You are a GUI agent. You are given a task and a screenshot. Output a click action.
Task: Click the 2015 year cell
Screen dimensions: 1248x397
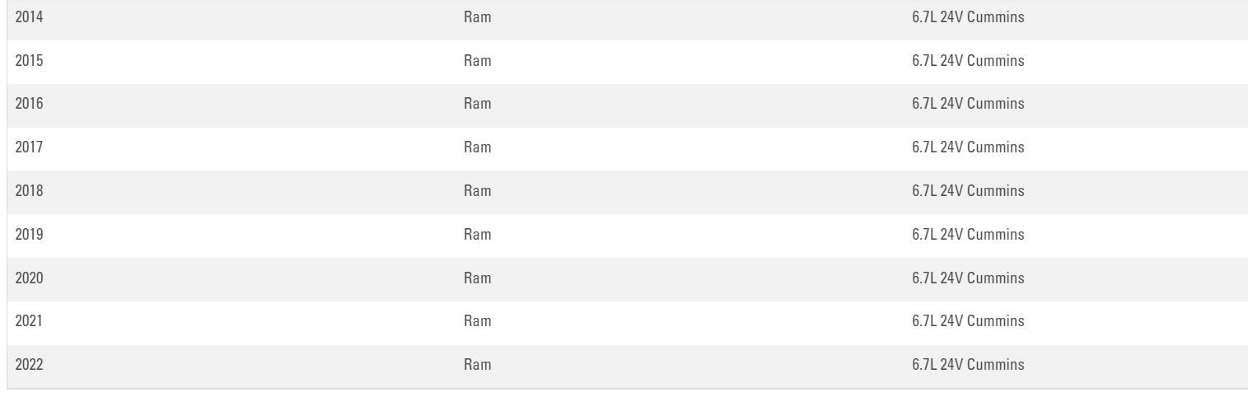click(29, 61)
